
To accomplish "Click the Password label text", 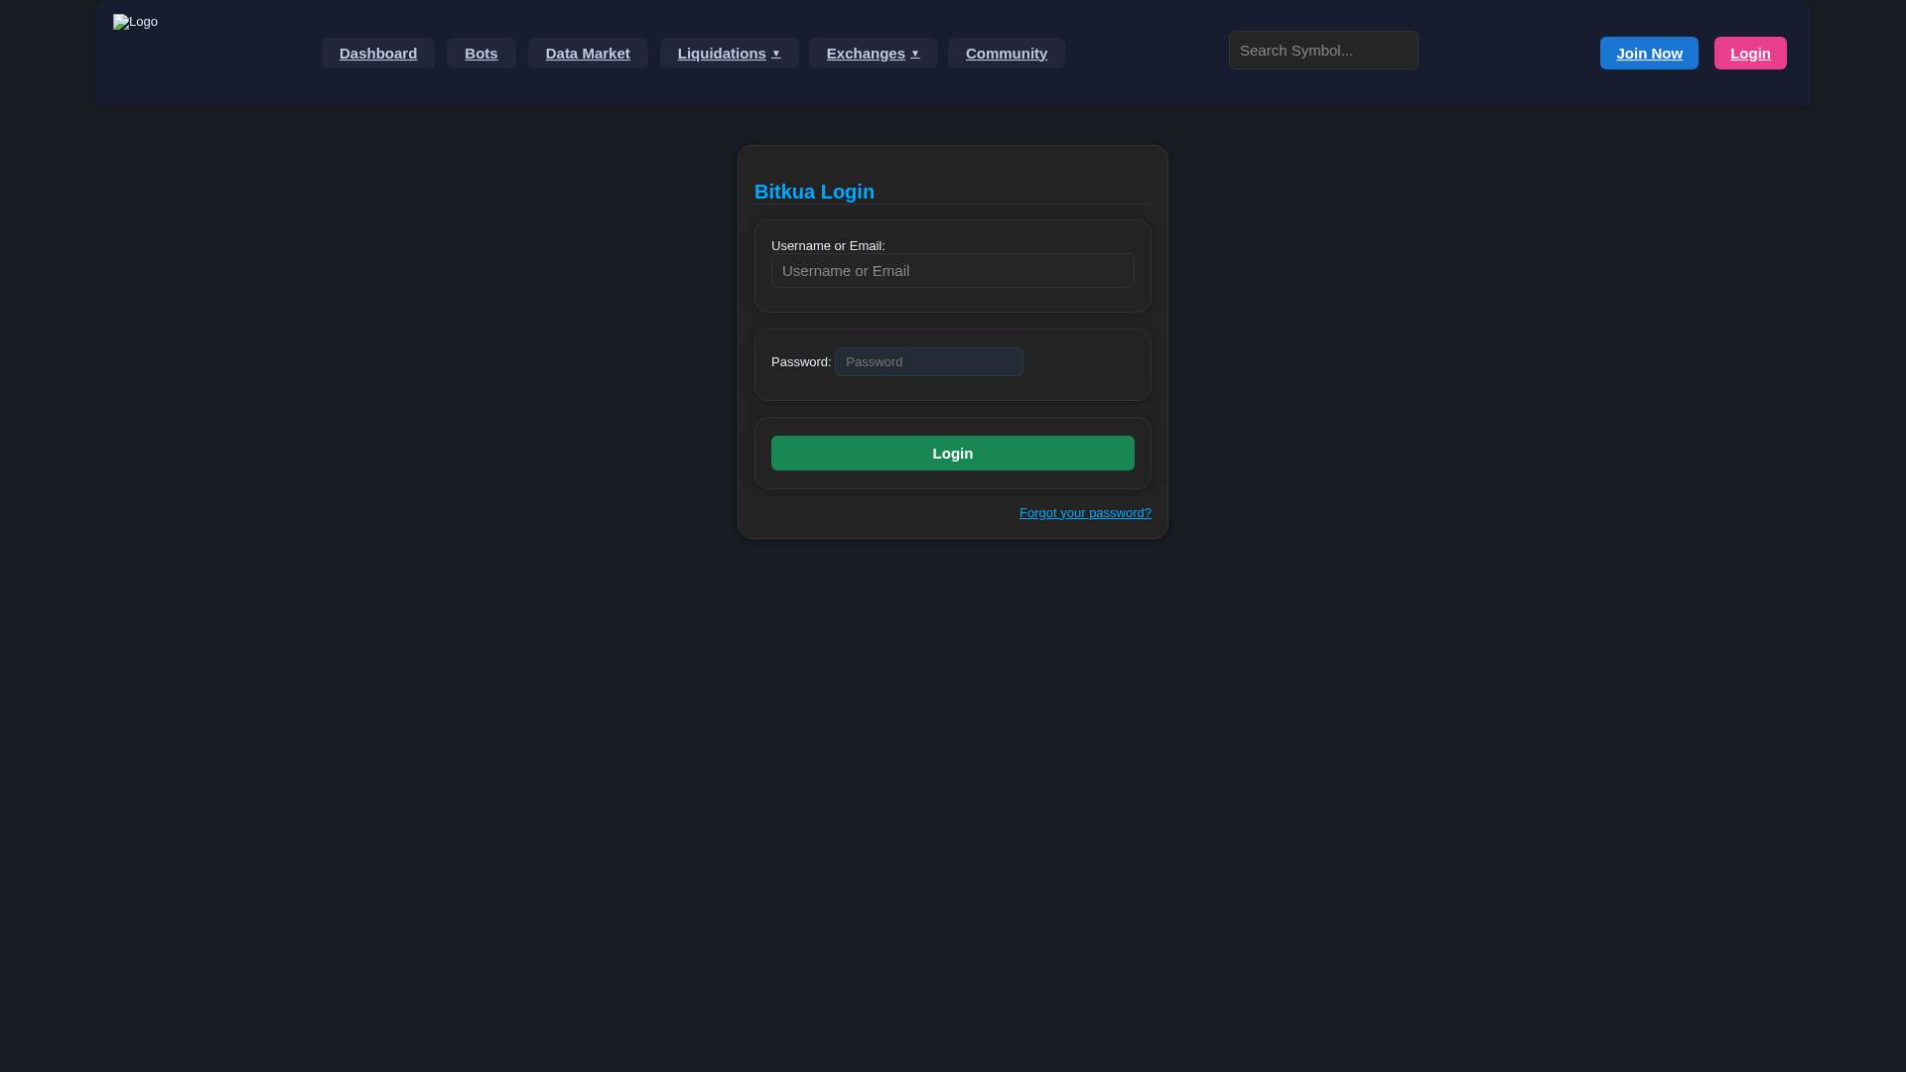I will [801, 361].
